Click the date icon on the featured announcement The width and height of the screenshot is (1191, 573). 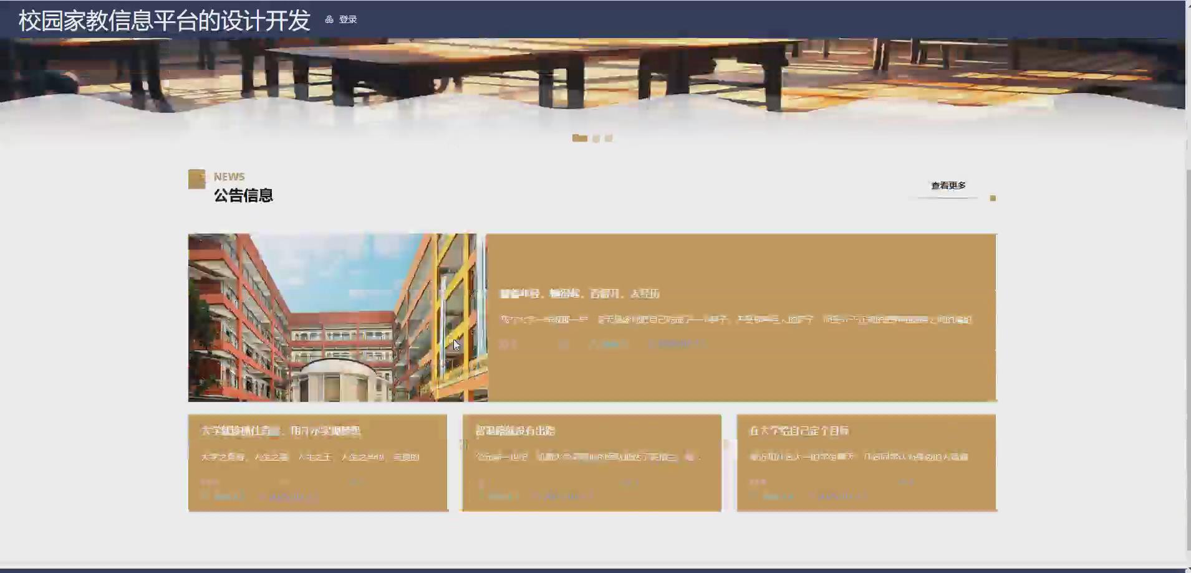click(x=653, y=344)
